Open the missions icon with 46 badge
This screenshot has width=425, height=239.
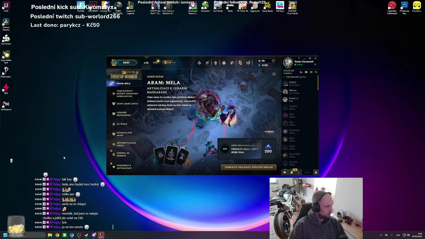pos(292,172)
